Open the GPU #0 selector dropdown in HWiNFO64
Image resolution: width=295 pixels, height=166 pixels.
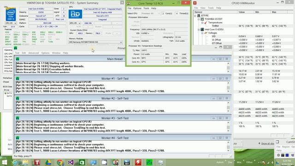pyautogui.click(x=75, y=23)
